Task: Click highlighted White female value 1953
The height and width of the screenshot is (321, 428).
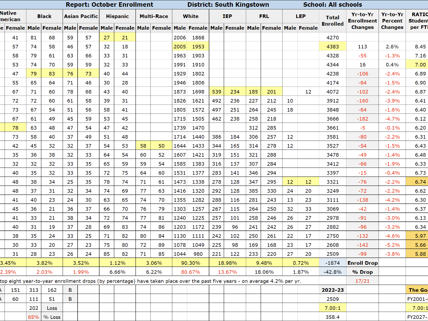Action: [x=198, y=47]
